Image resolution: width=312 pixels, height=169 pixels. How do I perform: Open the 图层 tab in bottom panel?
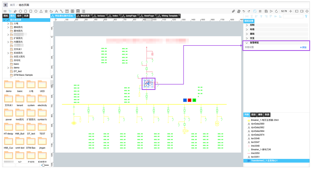[253, 115]
